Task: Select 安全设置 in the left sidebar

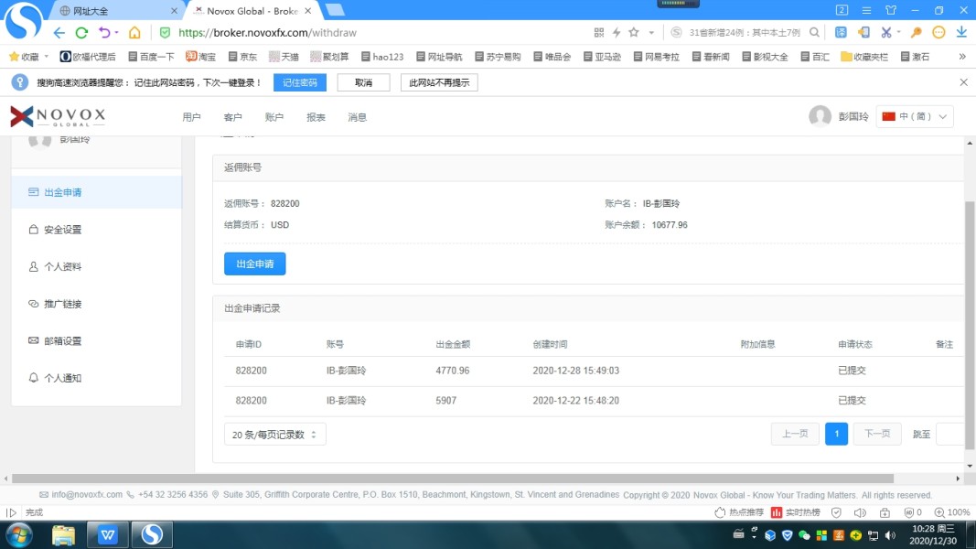Action: [62, 230]
